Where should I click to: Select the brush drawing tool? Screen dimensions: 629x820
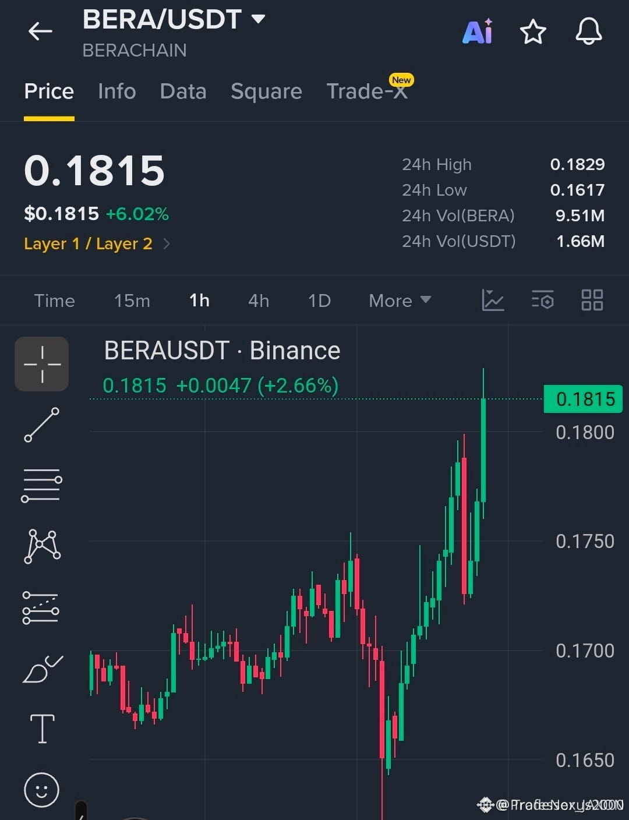pos(42,669)
